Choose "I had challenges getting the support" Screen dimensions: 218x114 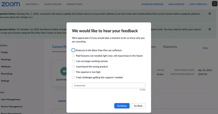tap(74, 78)
